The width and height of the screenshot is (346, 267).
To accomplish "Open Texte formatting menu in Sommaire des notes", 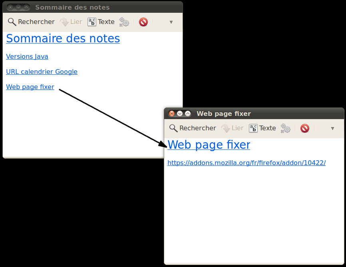I will pyautogui.click(x=101, y=22).
